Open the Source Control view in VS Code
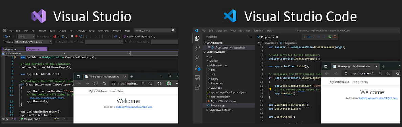 point(197,58)
